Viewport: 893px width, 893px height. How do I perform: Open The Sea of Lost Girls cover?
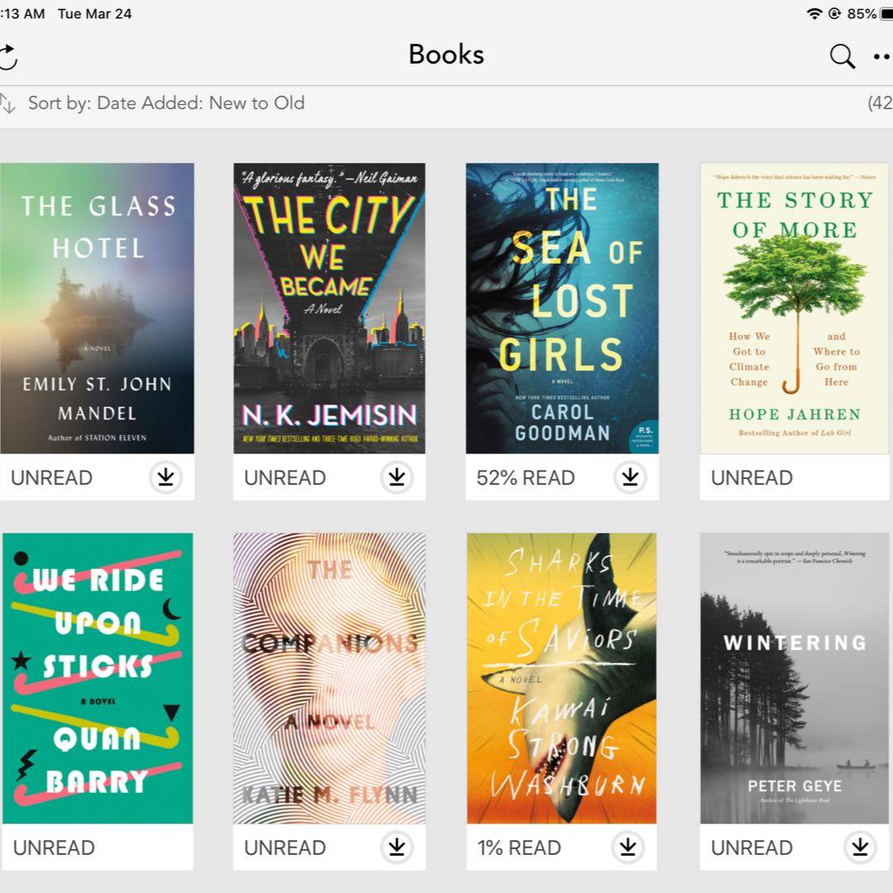[562, 308]
